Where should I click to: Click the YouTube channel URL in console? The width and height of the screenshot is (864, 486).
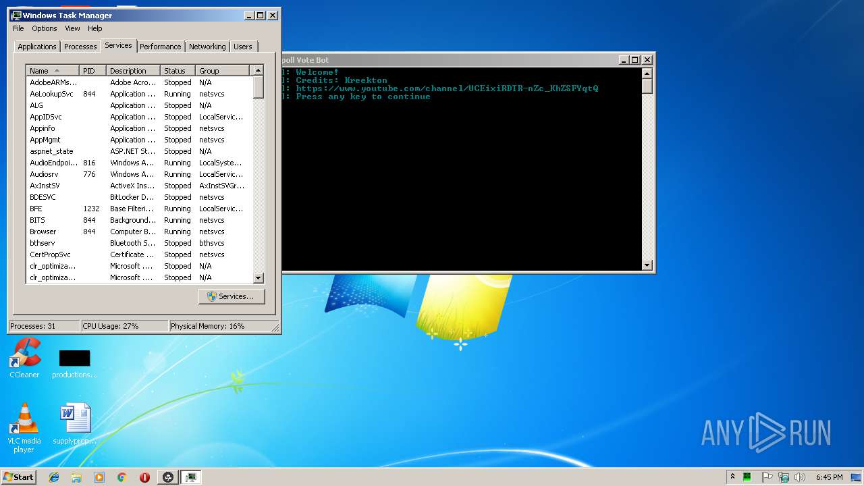[x=447, y=88]
